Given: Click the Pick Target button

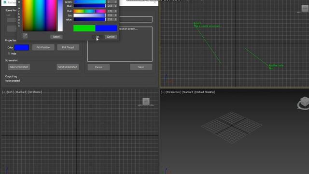Looking at the screenshot, I should 68,47.
